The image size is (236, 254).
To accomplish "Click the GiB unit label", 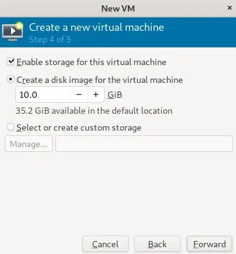I will point(115,95).
